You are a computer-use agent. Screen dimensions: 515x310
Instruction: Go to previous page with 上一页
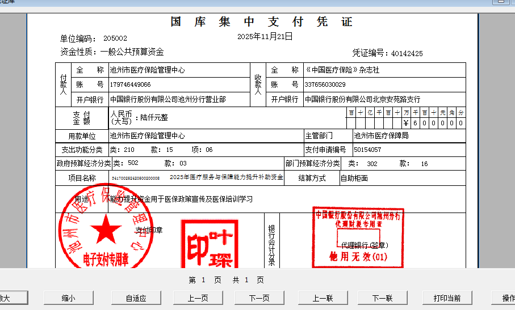(198, 298)
